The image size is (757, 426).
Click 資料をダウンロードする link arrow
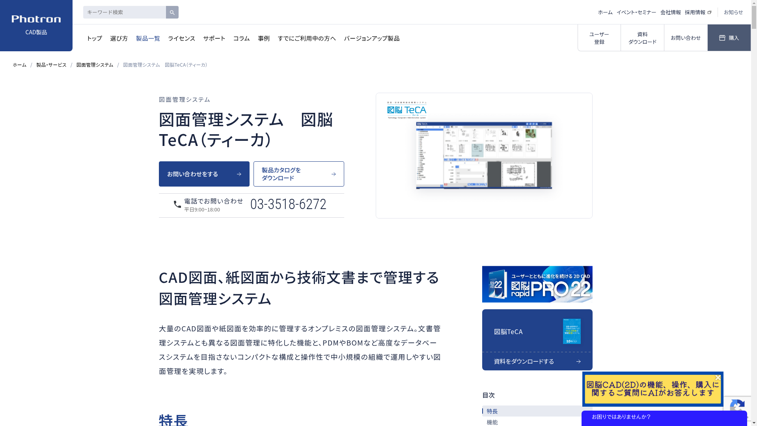(x=578, y=361)
